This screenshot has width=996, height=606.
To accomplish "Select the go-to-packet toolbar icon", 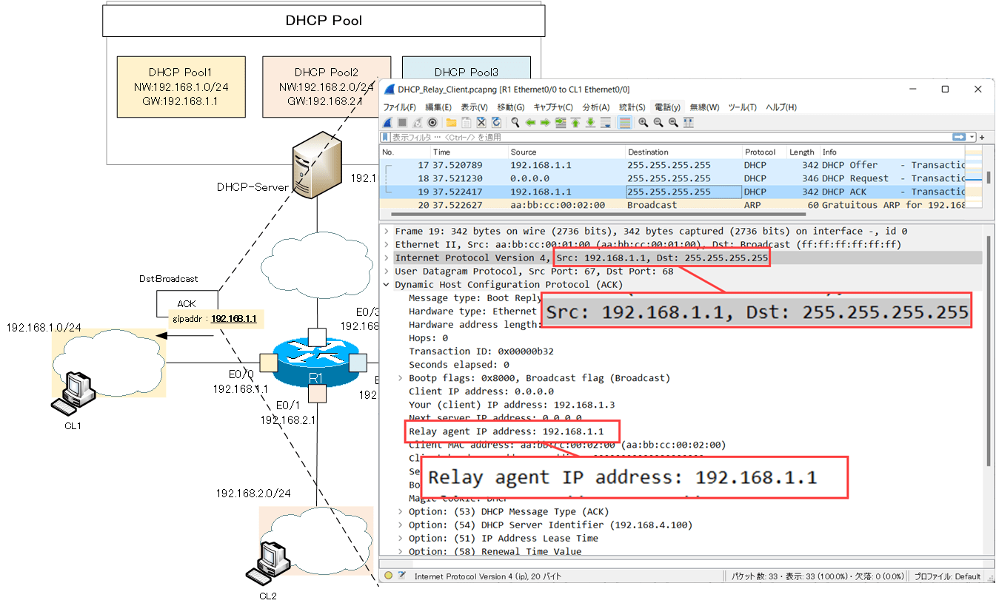I will coord(560,123).
